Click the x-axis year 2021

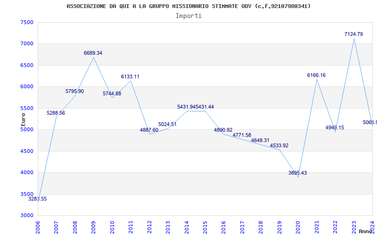pyautogui.click(x=317, y=228)
